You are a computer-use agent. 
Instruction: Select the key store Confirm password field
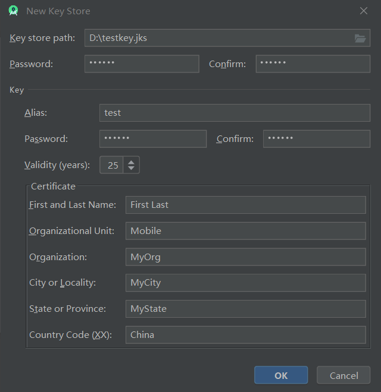(x=313, y=64)
